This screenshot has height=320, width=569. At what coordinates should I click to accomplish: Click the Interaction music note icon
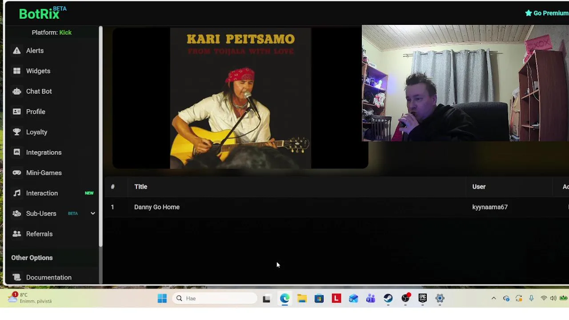pyautogui.click(x=17, y=193)
